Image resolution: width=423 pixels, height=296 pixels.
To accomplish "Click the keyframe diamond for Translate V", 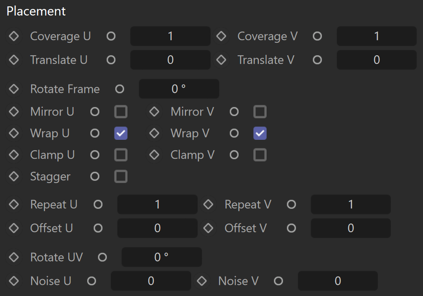I will coord(221,60).
